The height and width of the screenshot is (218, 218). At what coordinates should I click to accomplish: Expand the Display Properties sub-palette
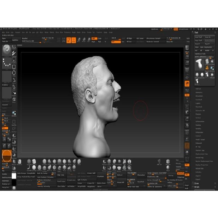(x=202, y=165)
